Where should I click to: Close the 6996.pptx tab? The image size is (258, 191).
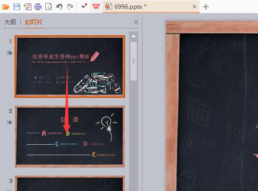(x=194, y=7)
